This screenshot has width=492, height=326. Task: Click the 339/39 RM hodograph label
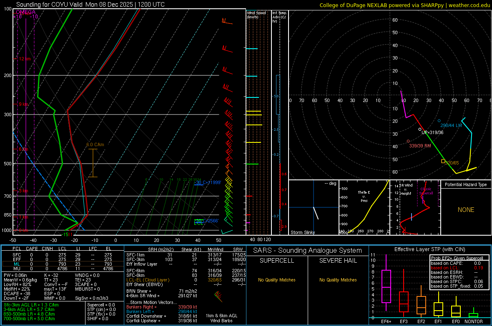(x=420, y=146)
